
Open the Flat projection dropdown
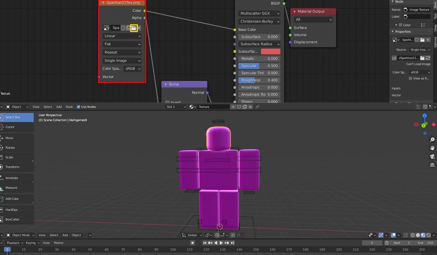point(122,44)
